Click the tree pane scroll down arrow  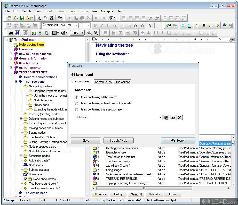click(87, 195)
